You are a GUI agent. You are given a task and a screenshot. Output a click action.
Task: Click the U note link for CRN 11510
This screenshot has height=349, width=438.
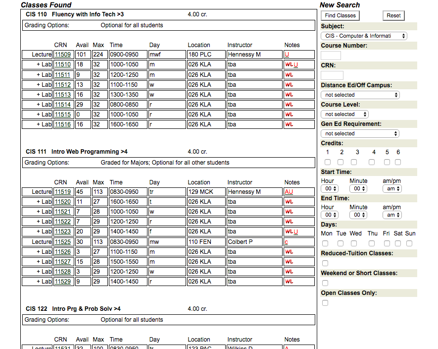296,64
